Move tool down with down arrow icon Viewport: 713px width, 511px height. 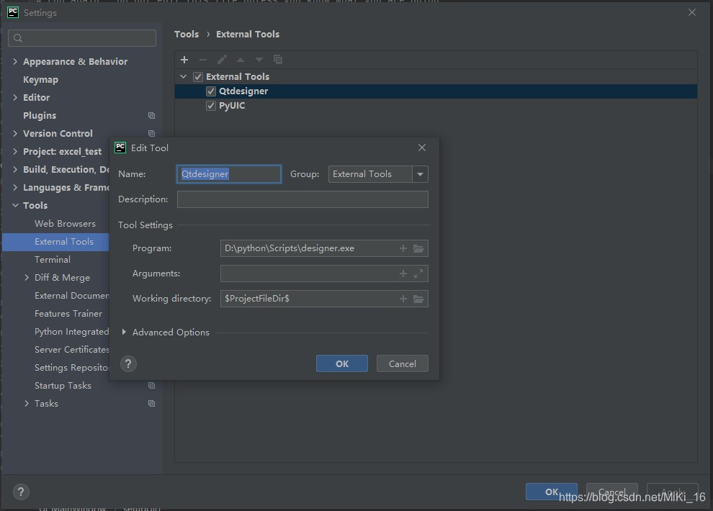[x=259, y=60]
